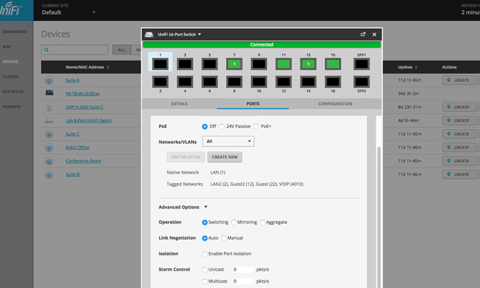
Task: Set Link Negotiation to Auto
Action: 205,238
